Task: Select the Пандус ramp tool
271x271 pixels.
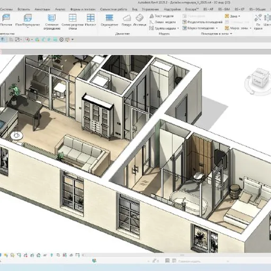Action: pyautogui.click(x=127, y=20)
